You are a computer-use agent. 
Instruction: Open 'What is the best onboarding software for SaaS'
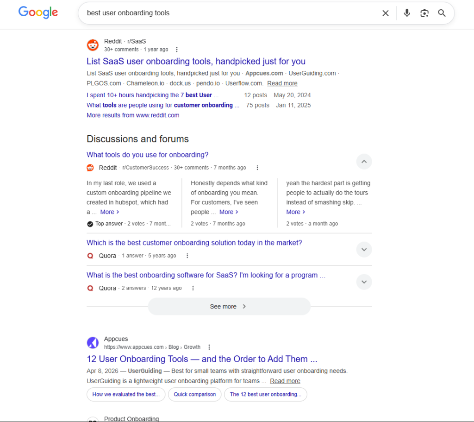206,275
